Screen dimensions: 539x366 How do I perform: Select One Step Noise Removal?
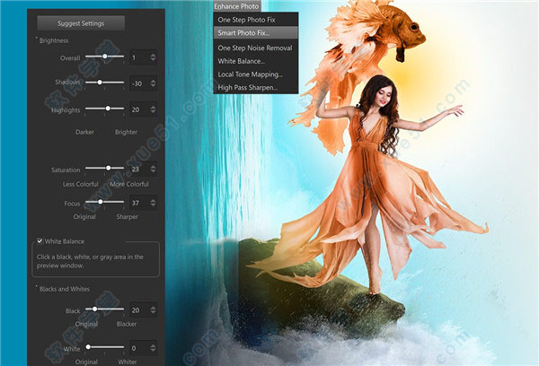pyautogui.click(x=254, y=47)
